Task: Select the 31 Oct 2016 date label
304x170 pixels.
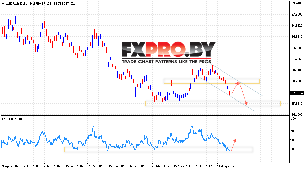Action: click(96, 166)
